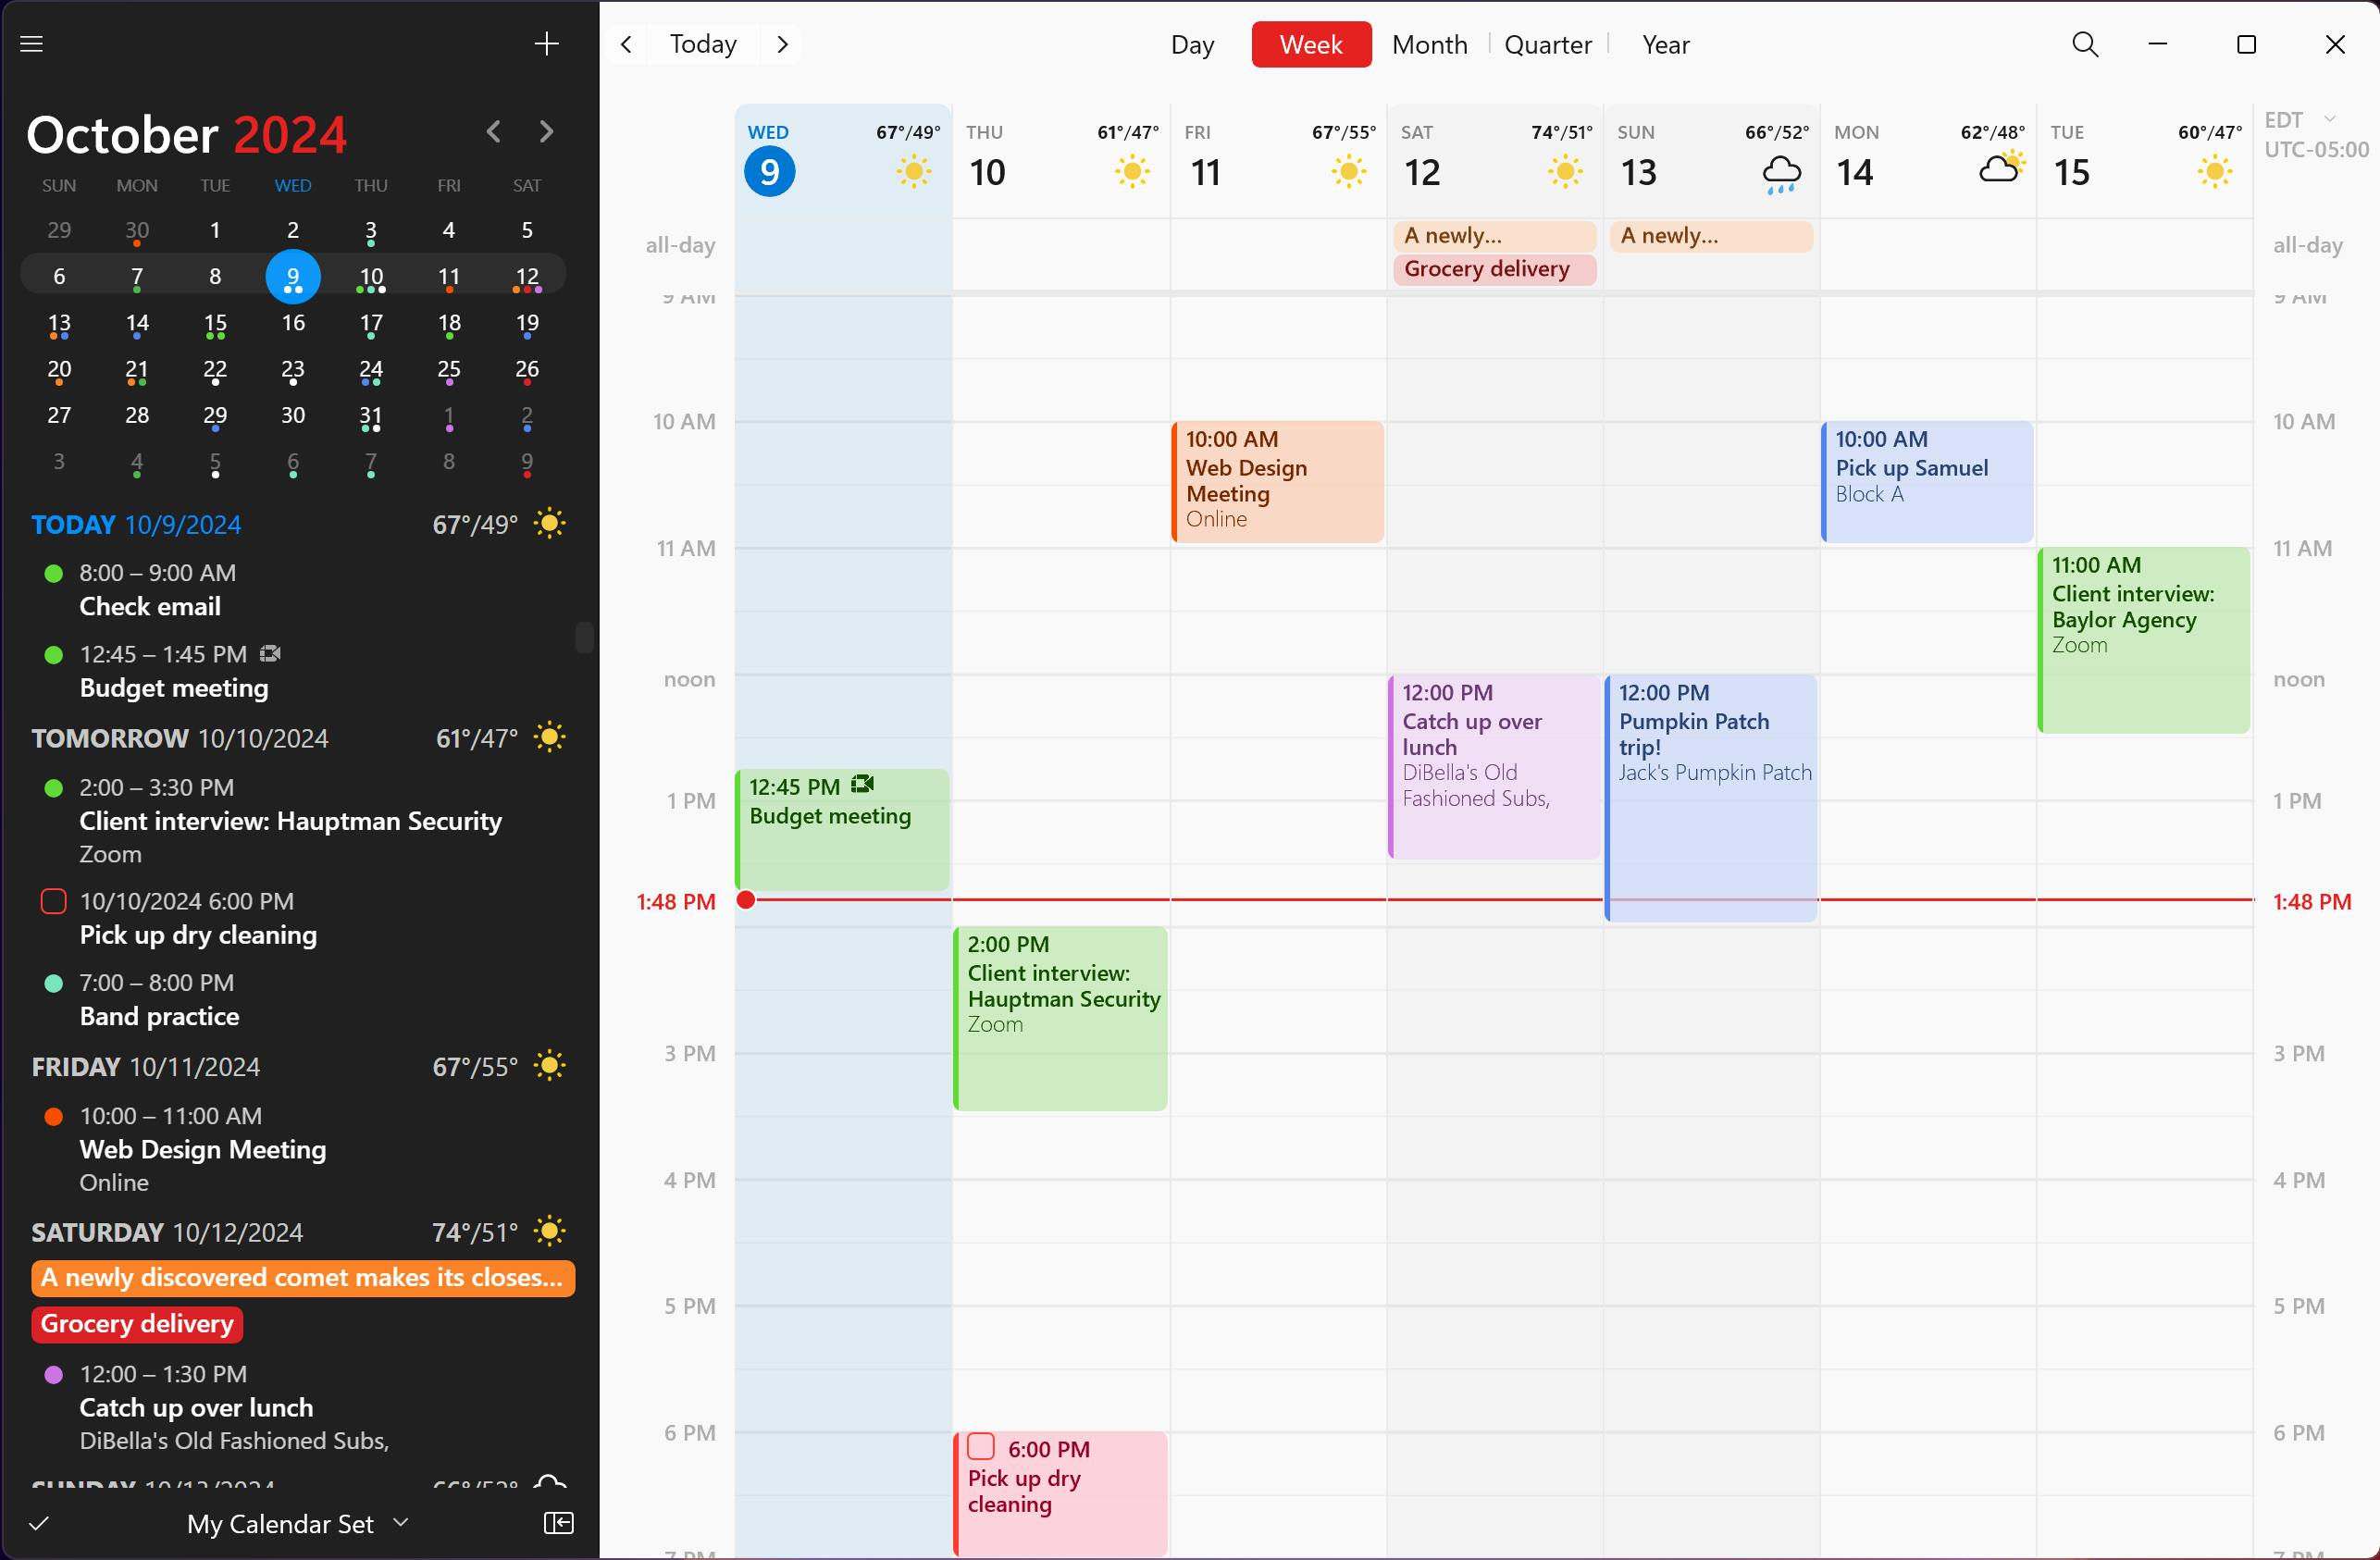Click the Thursday 10 day header
Image resolution: width=2380 pixels, height=1560 pixels.
pyautogui.click(x=1061, y=160)
